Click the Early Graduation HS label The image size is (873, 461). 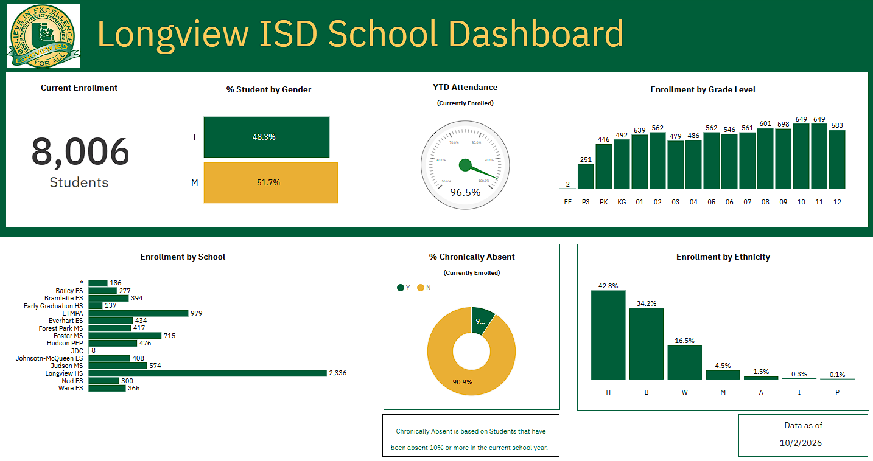pyautogui.click(x=53, y=306)
